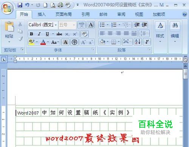Toggle character shading A button

coord(65,42)
